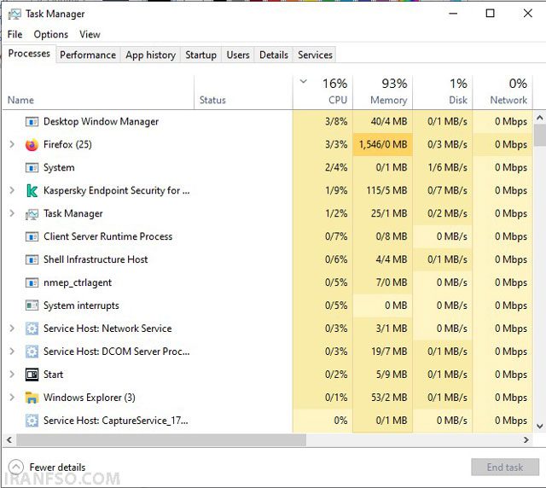Maximize the Task Manager window

point(490,14)
